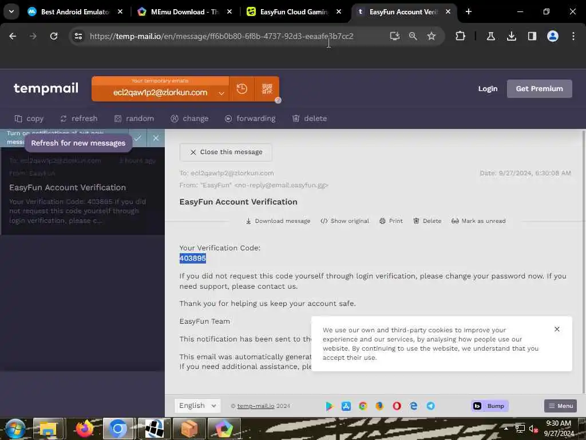Open the Google Play store icon in footer
Image resolution: width=586 pixels, height=440 pixels.
coord(329,406)
